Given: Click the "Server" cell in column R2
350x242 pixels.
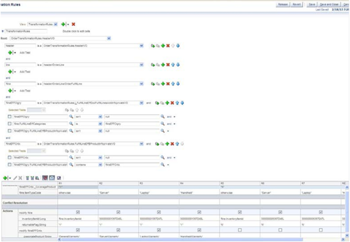Looking at the screenshot, I should point(118,192).
